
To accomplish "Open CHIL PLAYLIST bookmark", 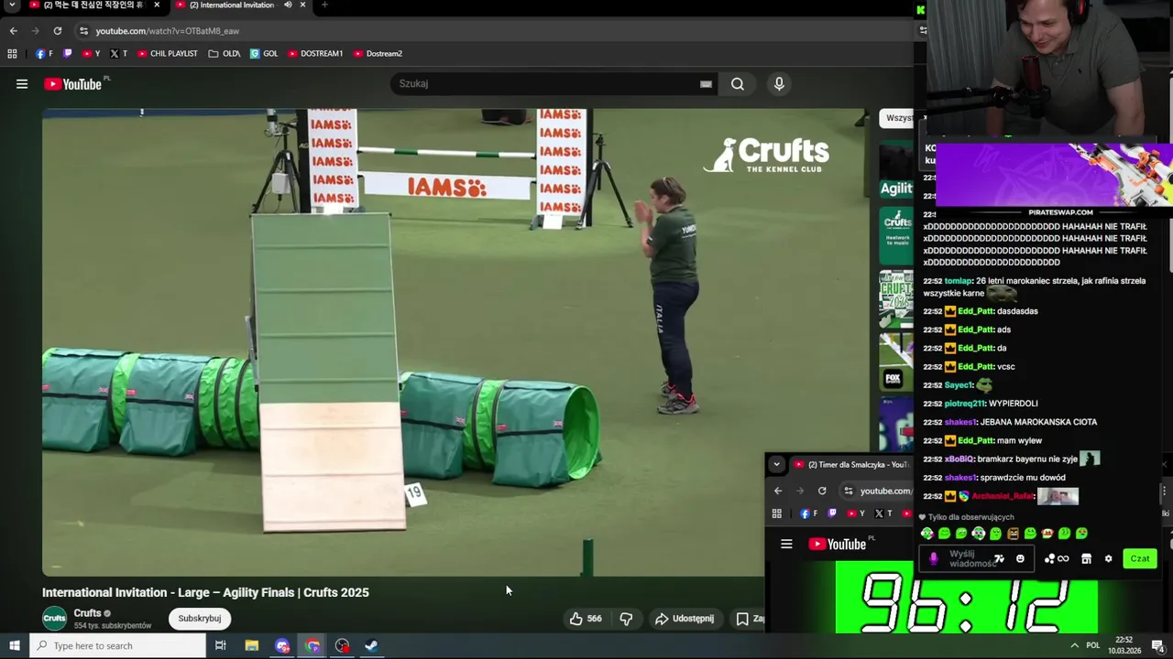I will click(x=168, y=54).
